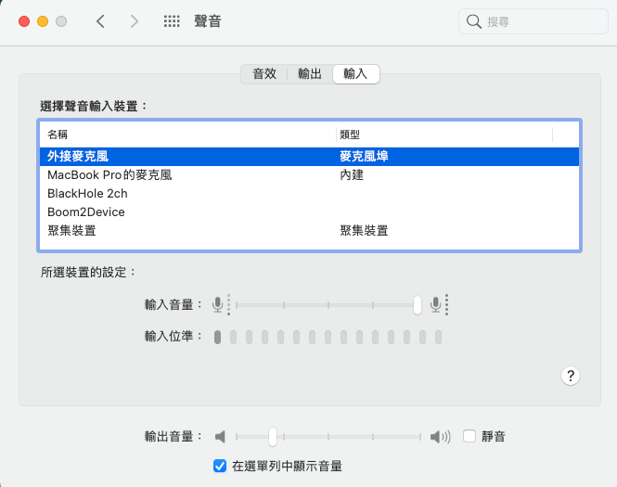
Task: Click 內建 type cell
Action: click(352, 174)
